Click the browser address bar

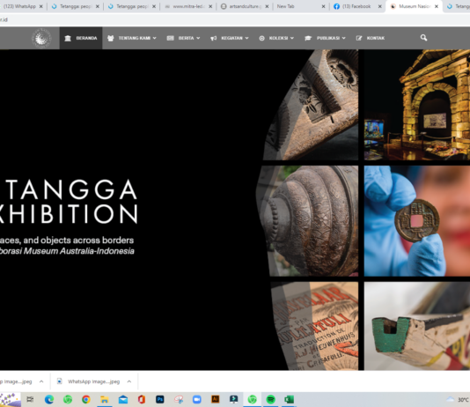tap(235, 19)
